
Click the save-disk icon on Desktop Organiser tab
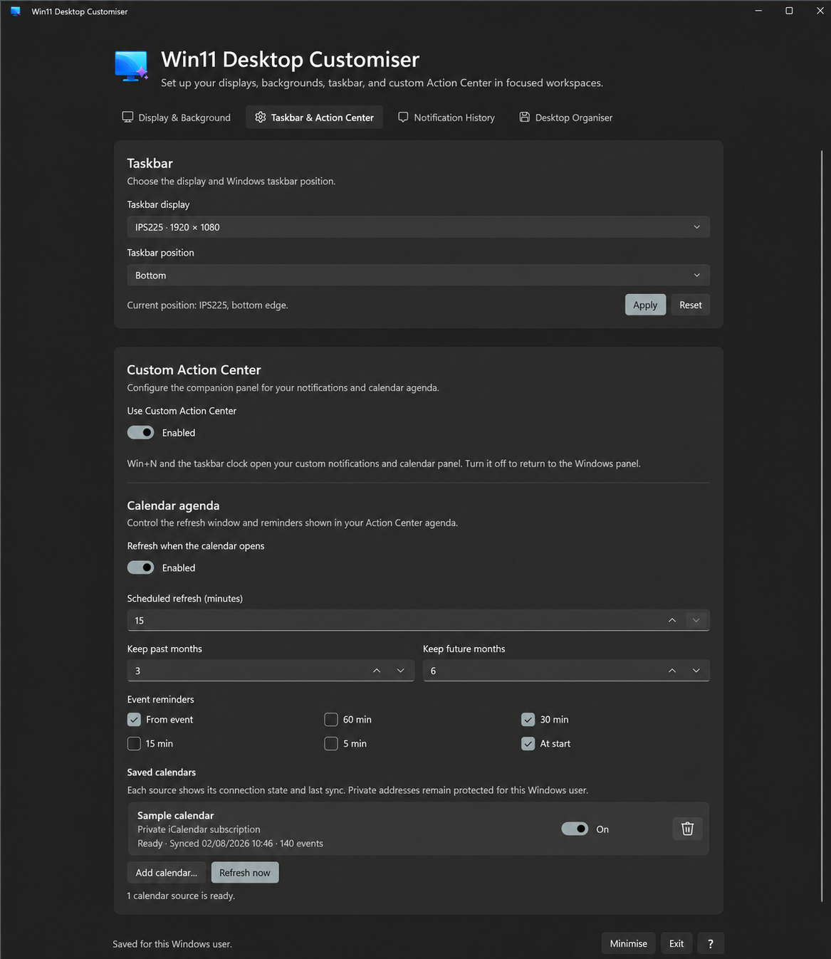click(525, 117)
